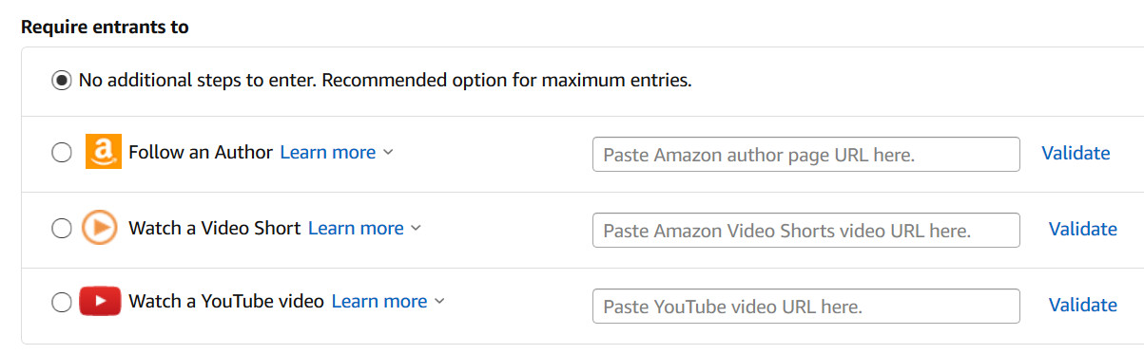Focus the YouTube video URL field

[806, 307]
